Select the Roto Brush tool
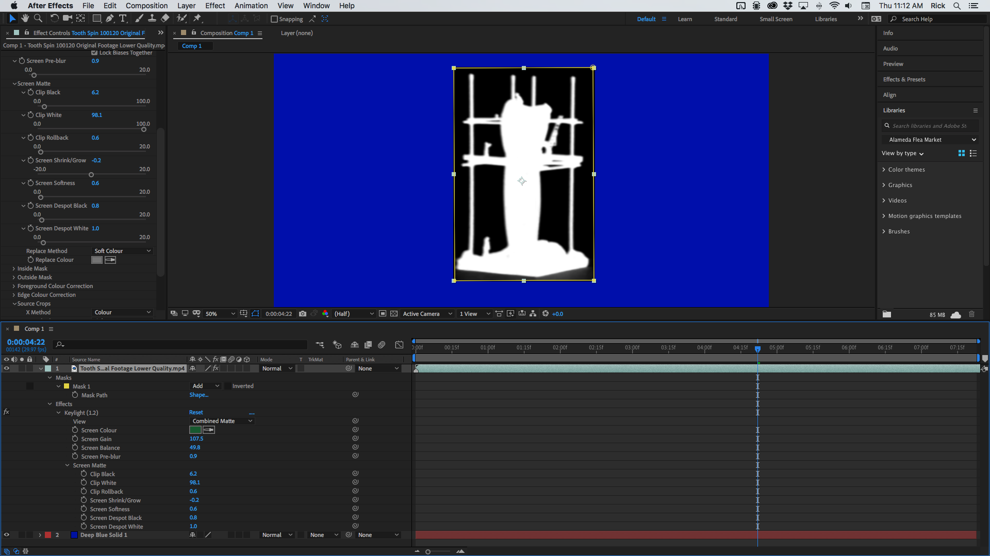The width and height of the screenshot is (990, 556). coord(181,19)
